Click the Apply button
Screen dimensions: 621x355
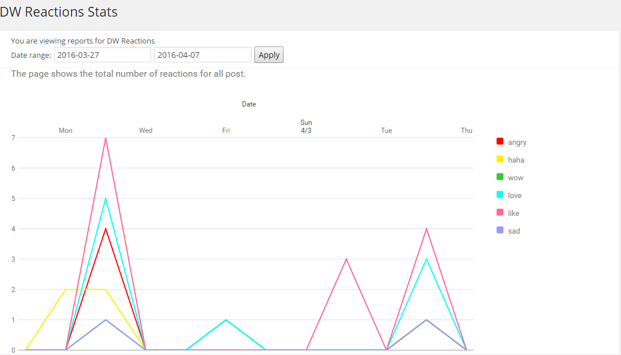point(269,55)
